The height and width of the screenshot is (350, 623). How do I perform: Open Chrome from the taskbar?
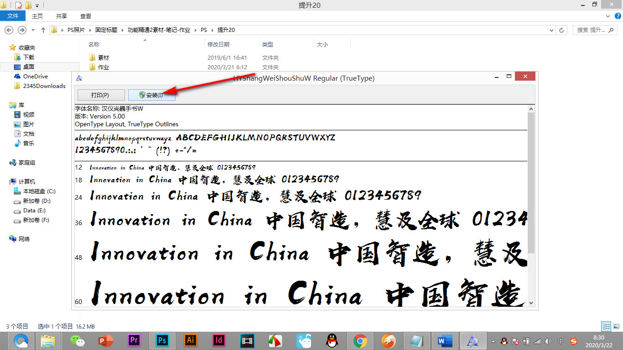tap(360, 340)
